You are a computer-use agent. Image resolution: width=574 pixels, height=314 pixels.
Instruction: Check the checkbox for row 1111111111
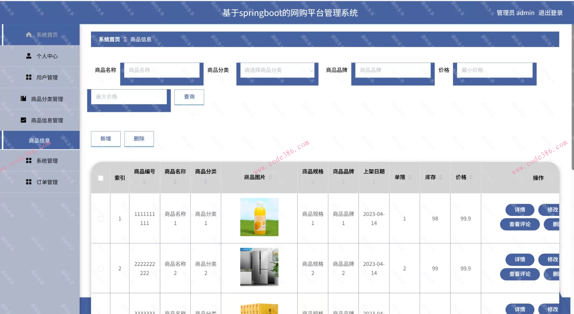(101, 219)
